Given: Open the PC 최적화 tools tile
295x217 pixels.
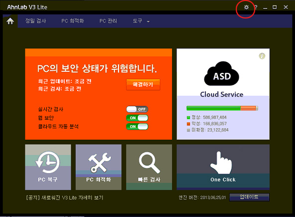Looking at the screenshot, I should click(98, 167).
